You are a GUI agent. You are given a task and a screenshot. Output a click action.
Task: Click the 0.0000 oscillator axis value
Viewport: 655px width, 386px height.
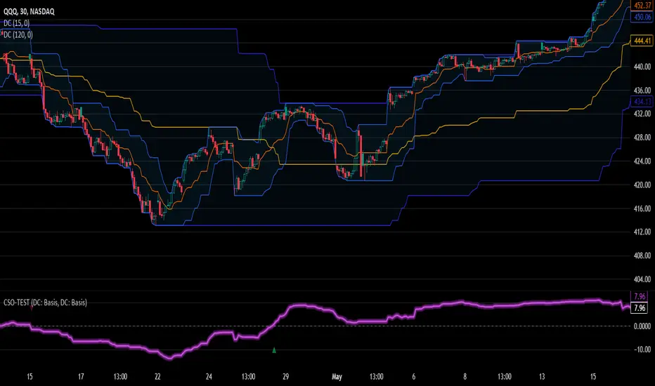(642, 326)
